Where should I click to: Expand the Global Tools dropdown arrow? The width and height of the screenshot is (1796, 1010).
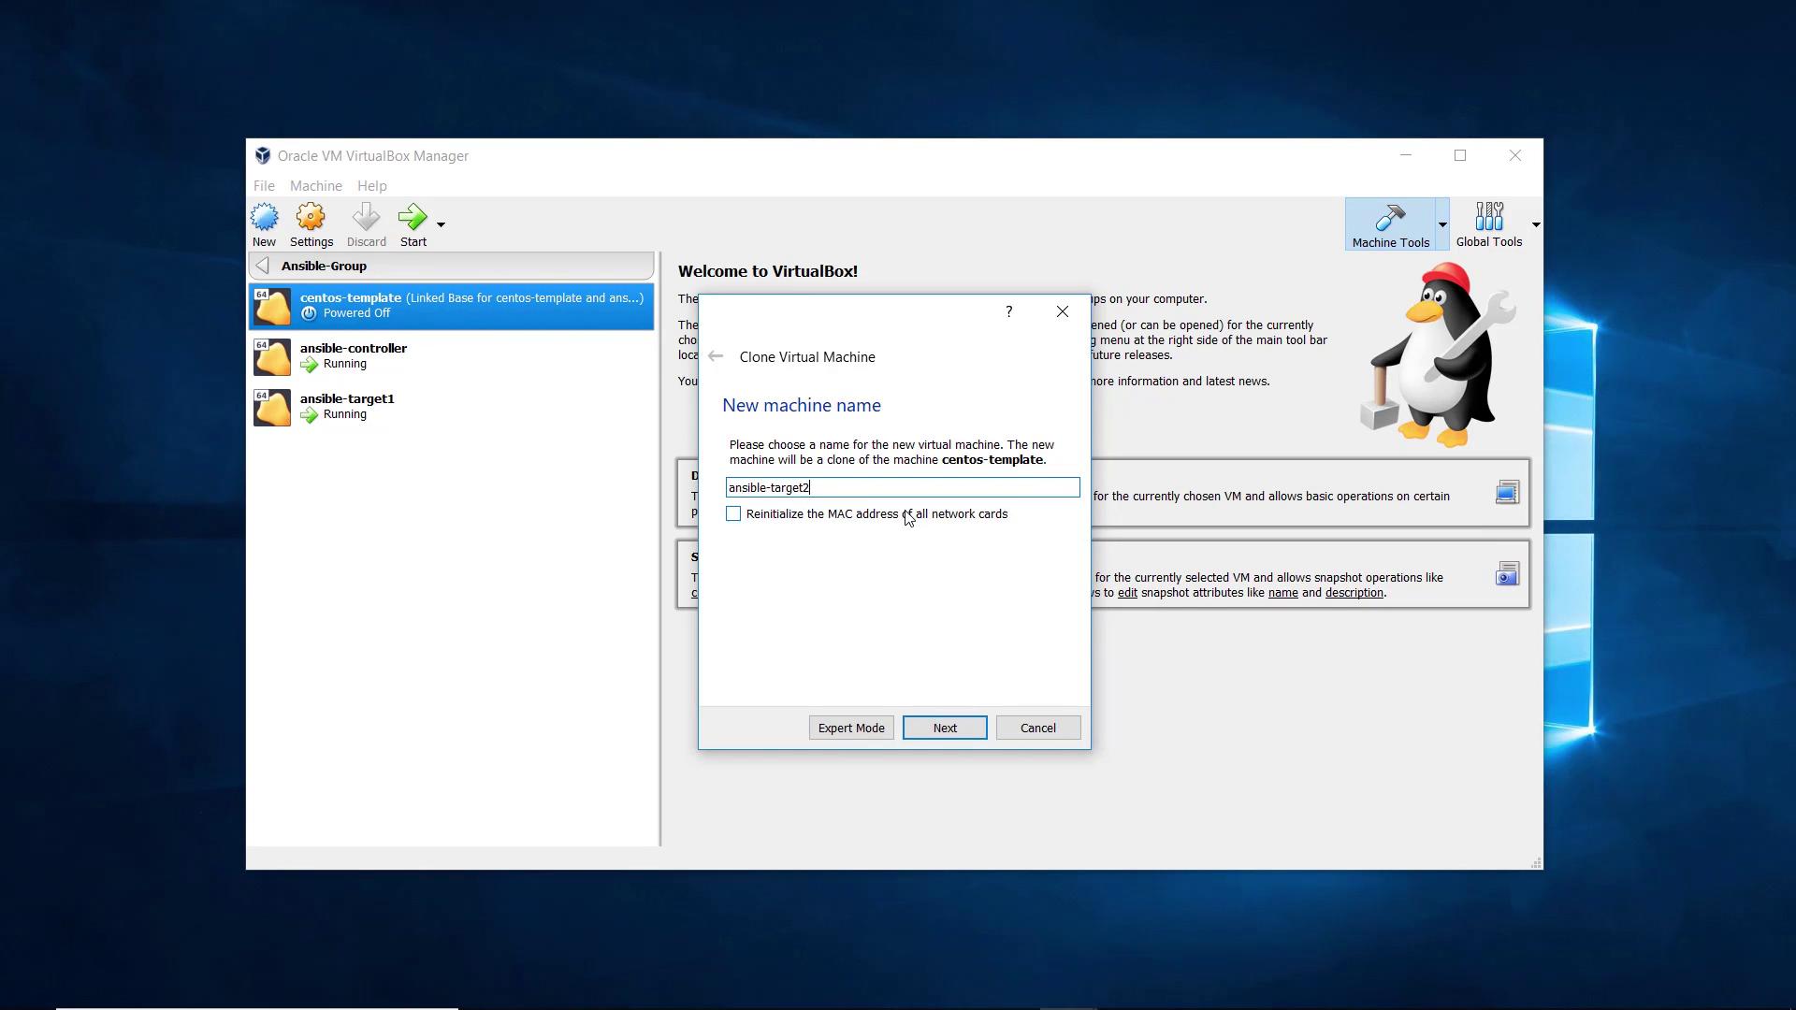(x=1535, y=224)
